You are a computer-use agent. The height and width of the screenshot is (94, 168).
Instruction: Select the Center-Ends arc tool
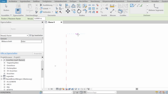point(138,5)
